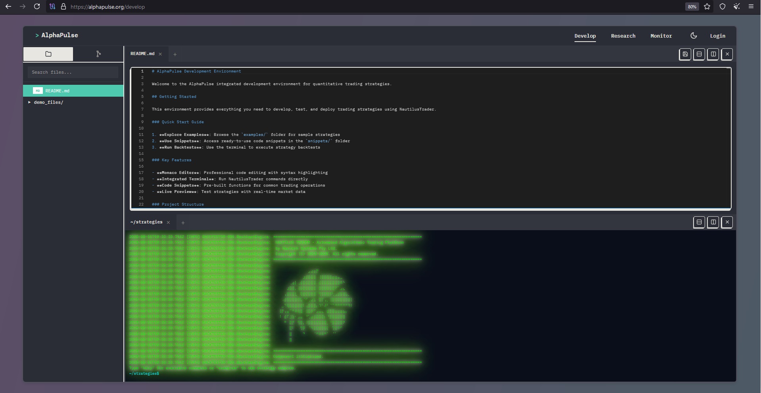Open the shield protection icon in toolbar
761x393 pixels.
click(x=723, y=7)
